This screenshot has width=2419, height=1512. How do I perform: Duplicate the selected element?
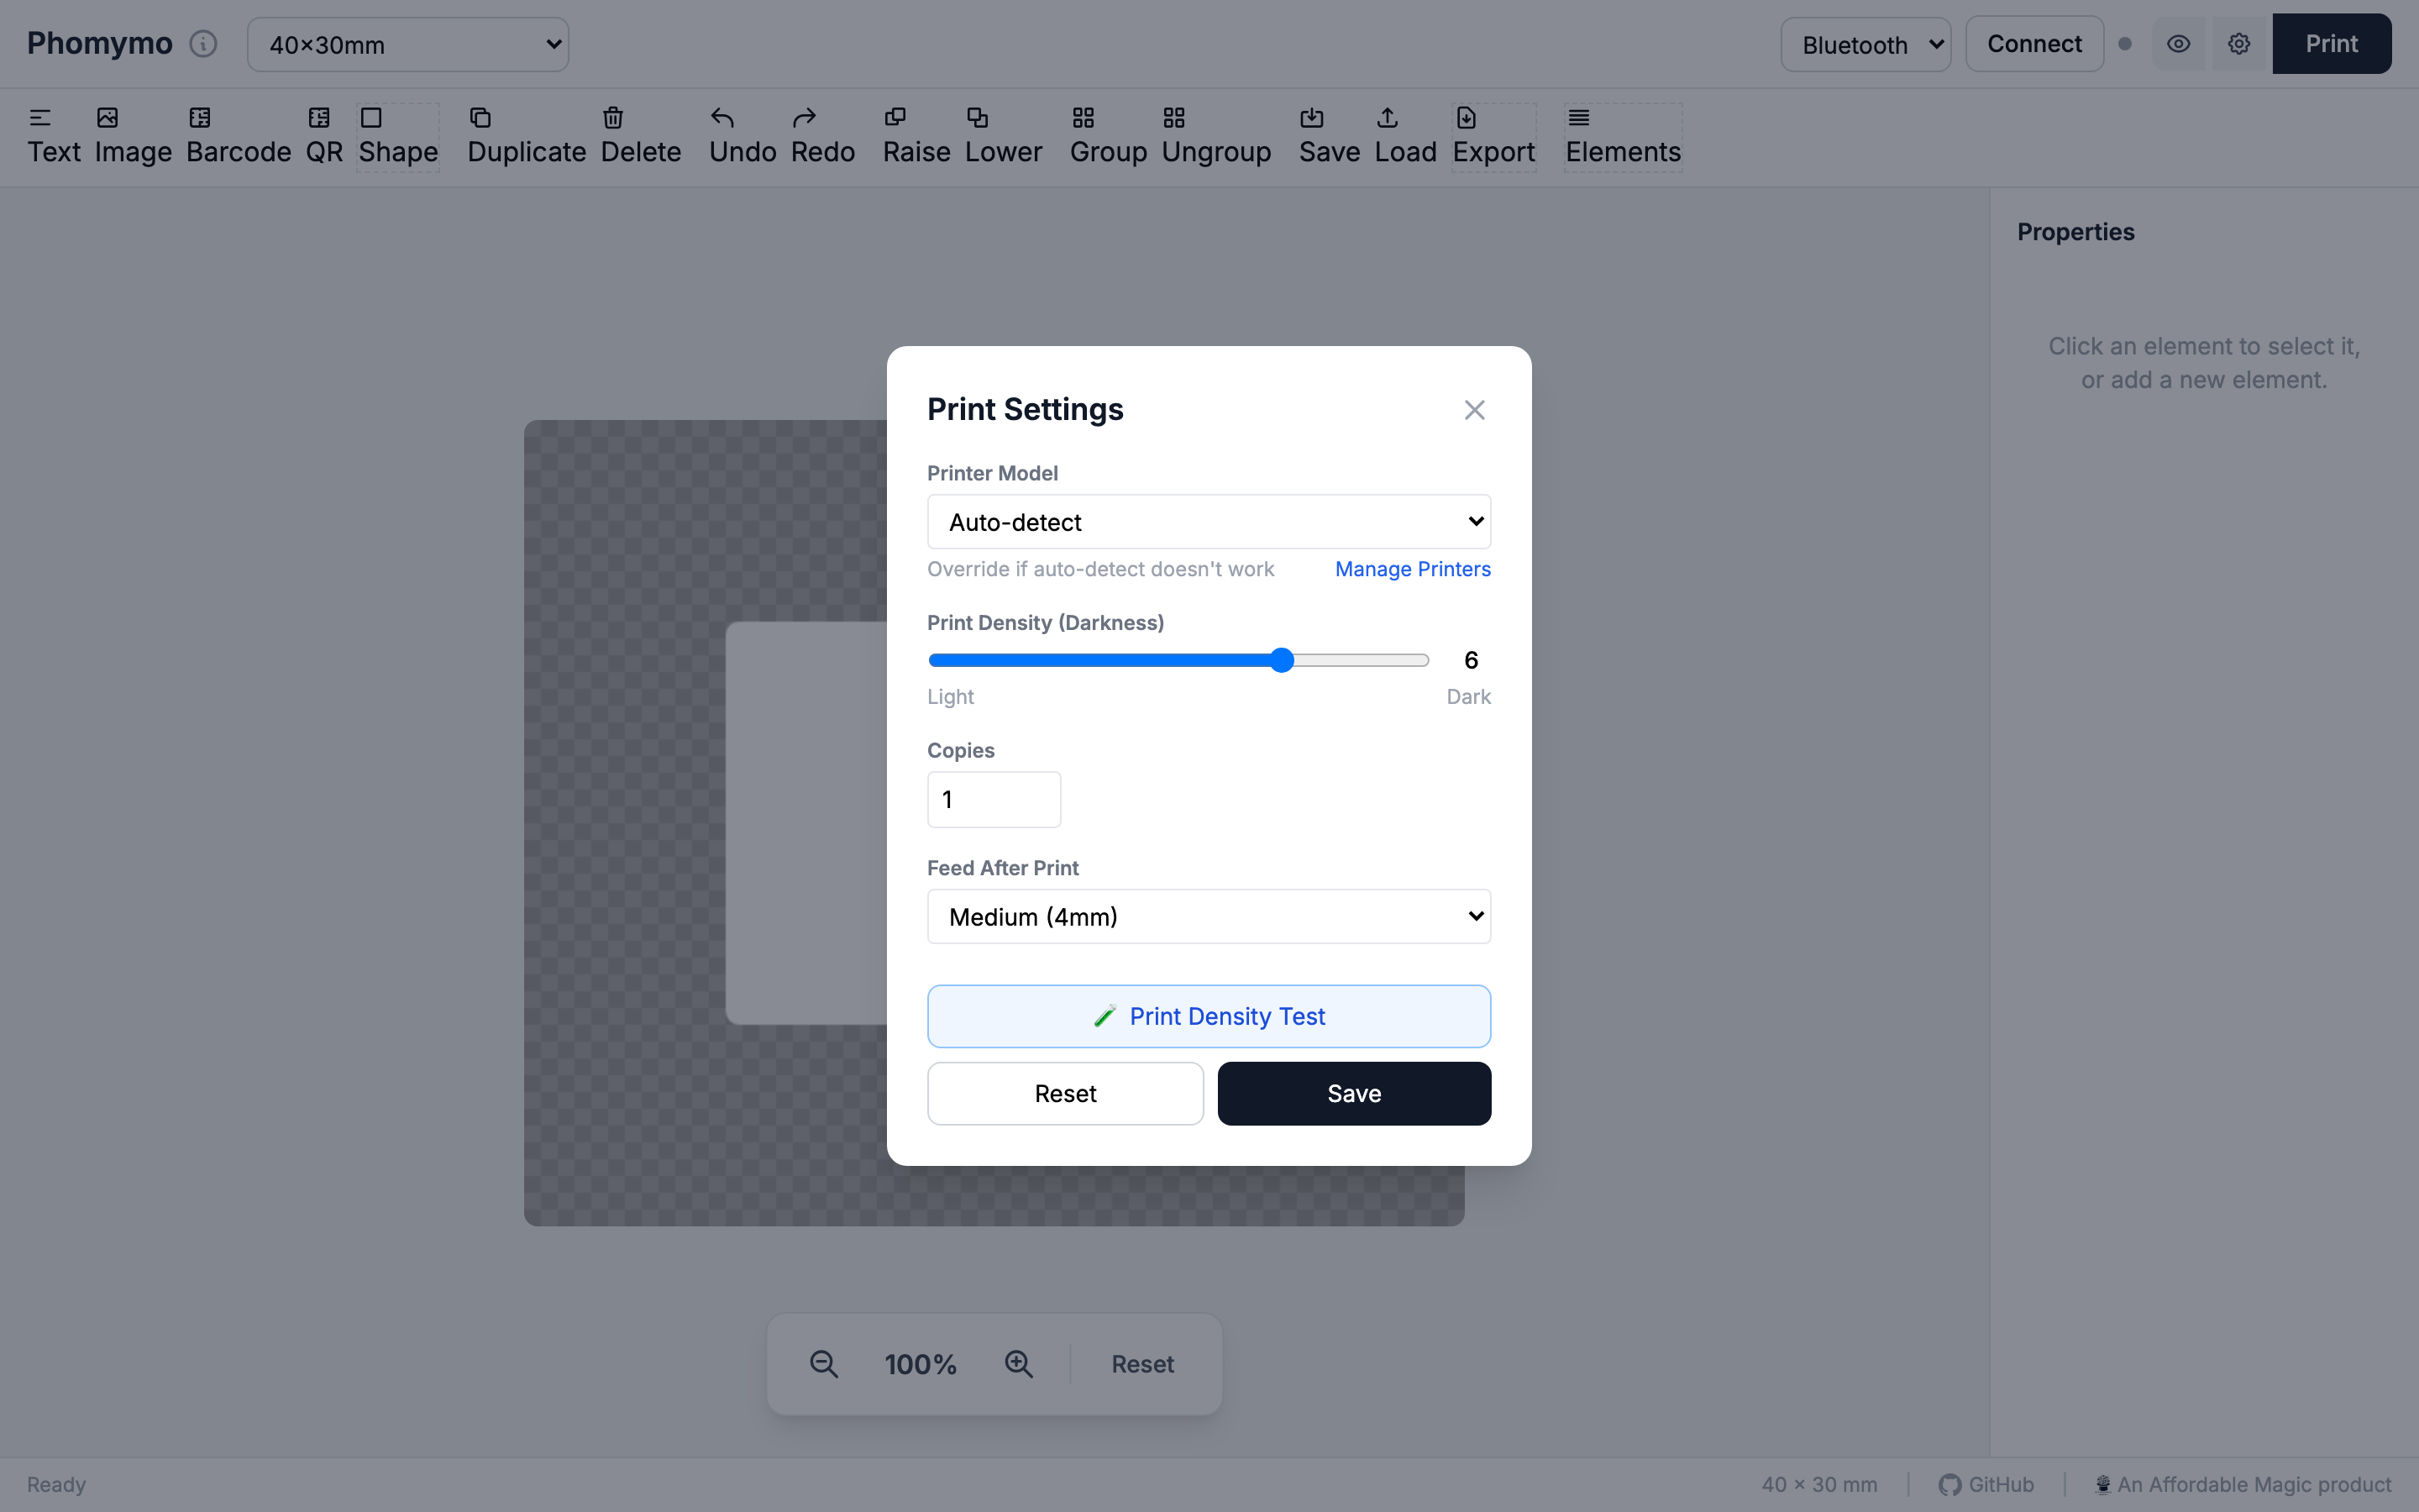pos(527,136)
